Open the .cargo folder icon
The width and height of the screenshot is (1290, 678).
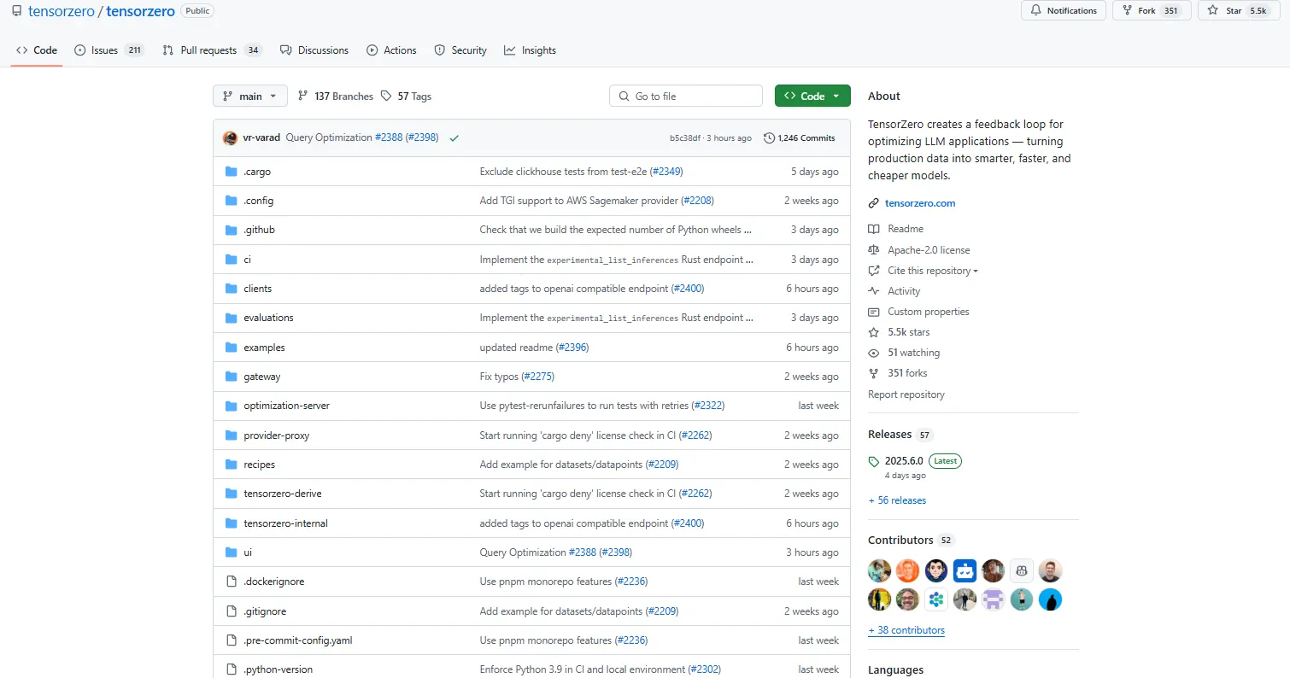[231, 172]
